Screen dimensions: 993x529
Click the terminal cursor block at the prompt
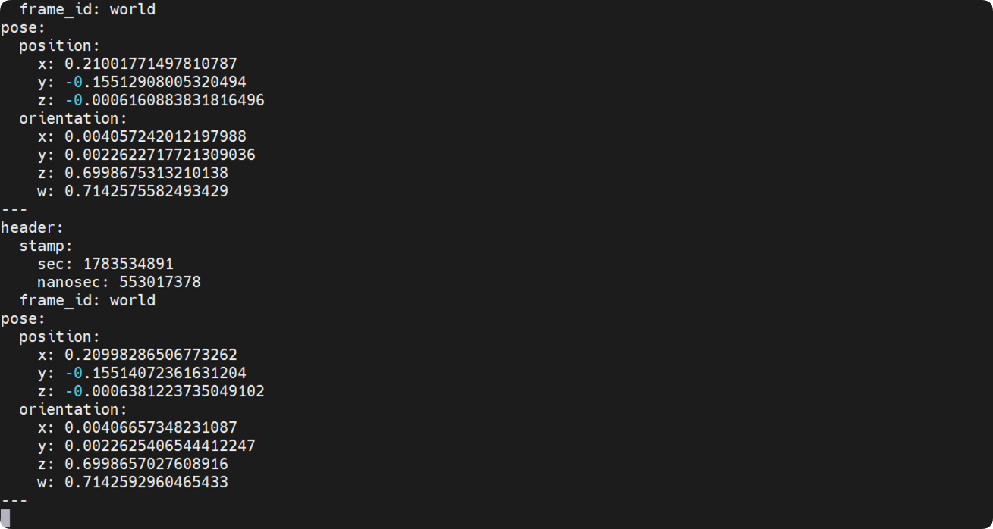point(5,518)
